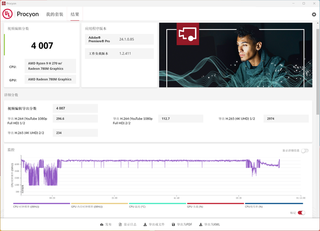320x231 pixels.
Task: Click the Premiere Pro version 24.1.0.85
Action: click(127, 39)
